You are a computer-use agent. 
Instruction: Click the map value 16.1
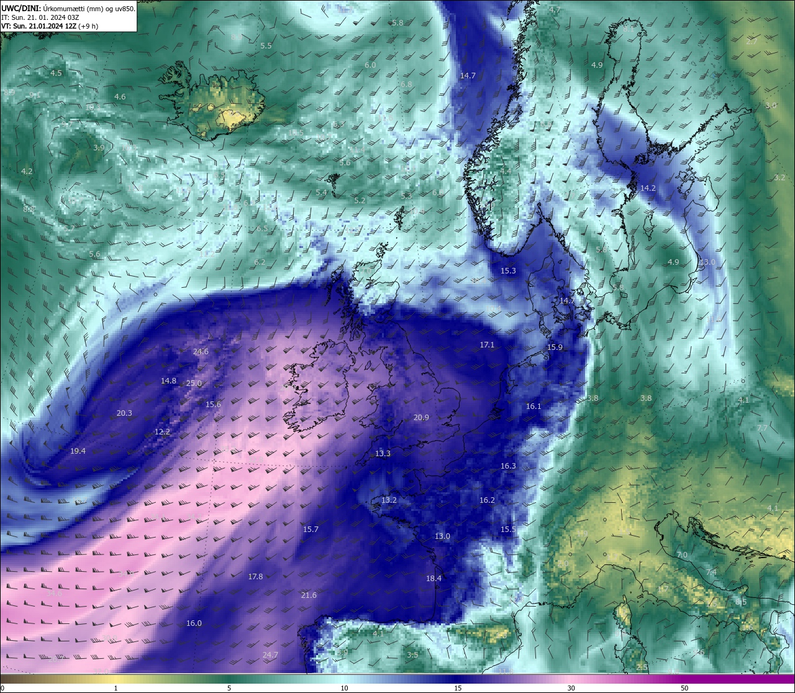pyautogui.click(x=534, y=406)
